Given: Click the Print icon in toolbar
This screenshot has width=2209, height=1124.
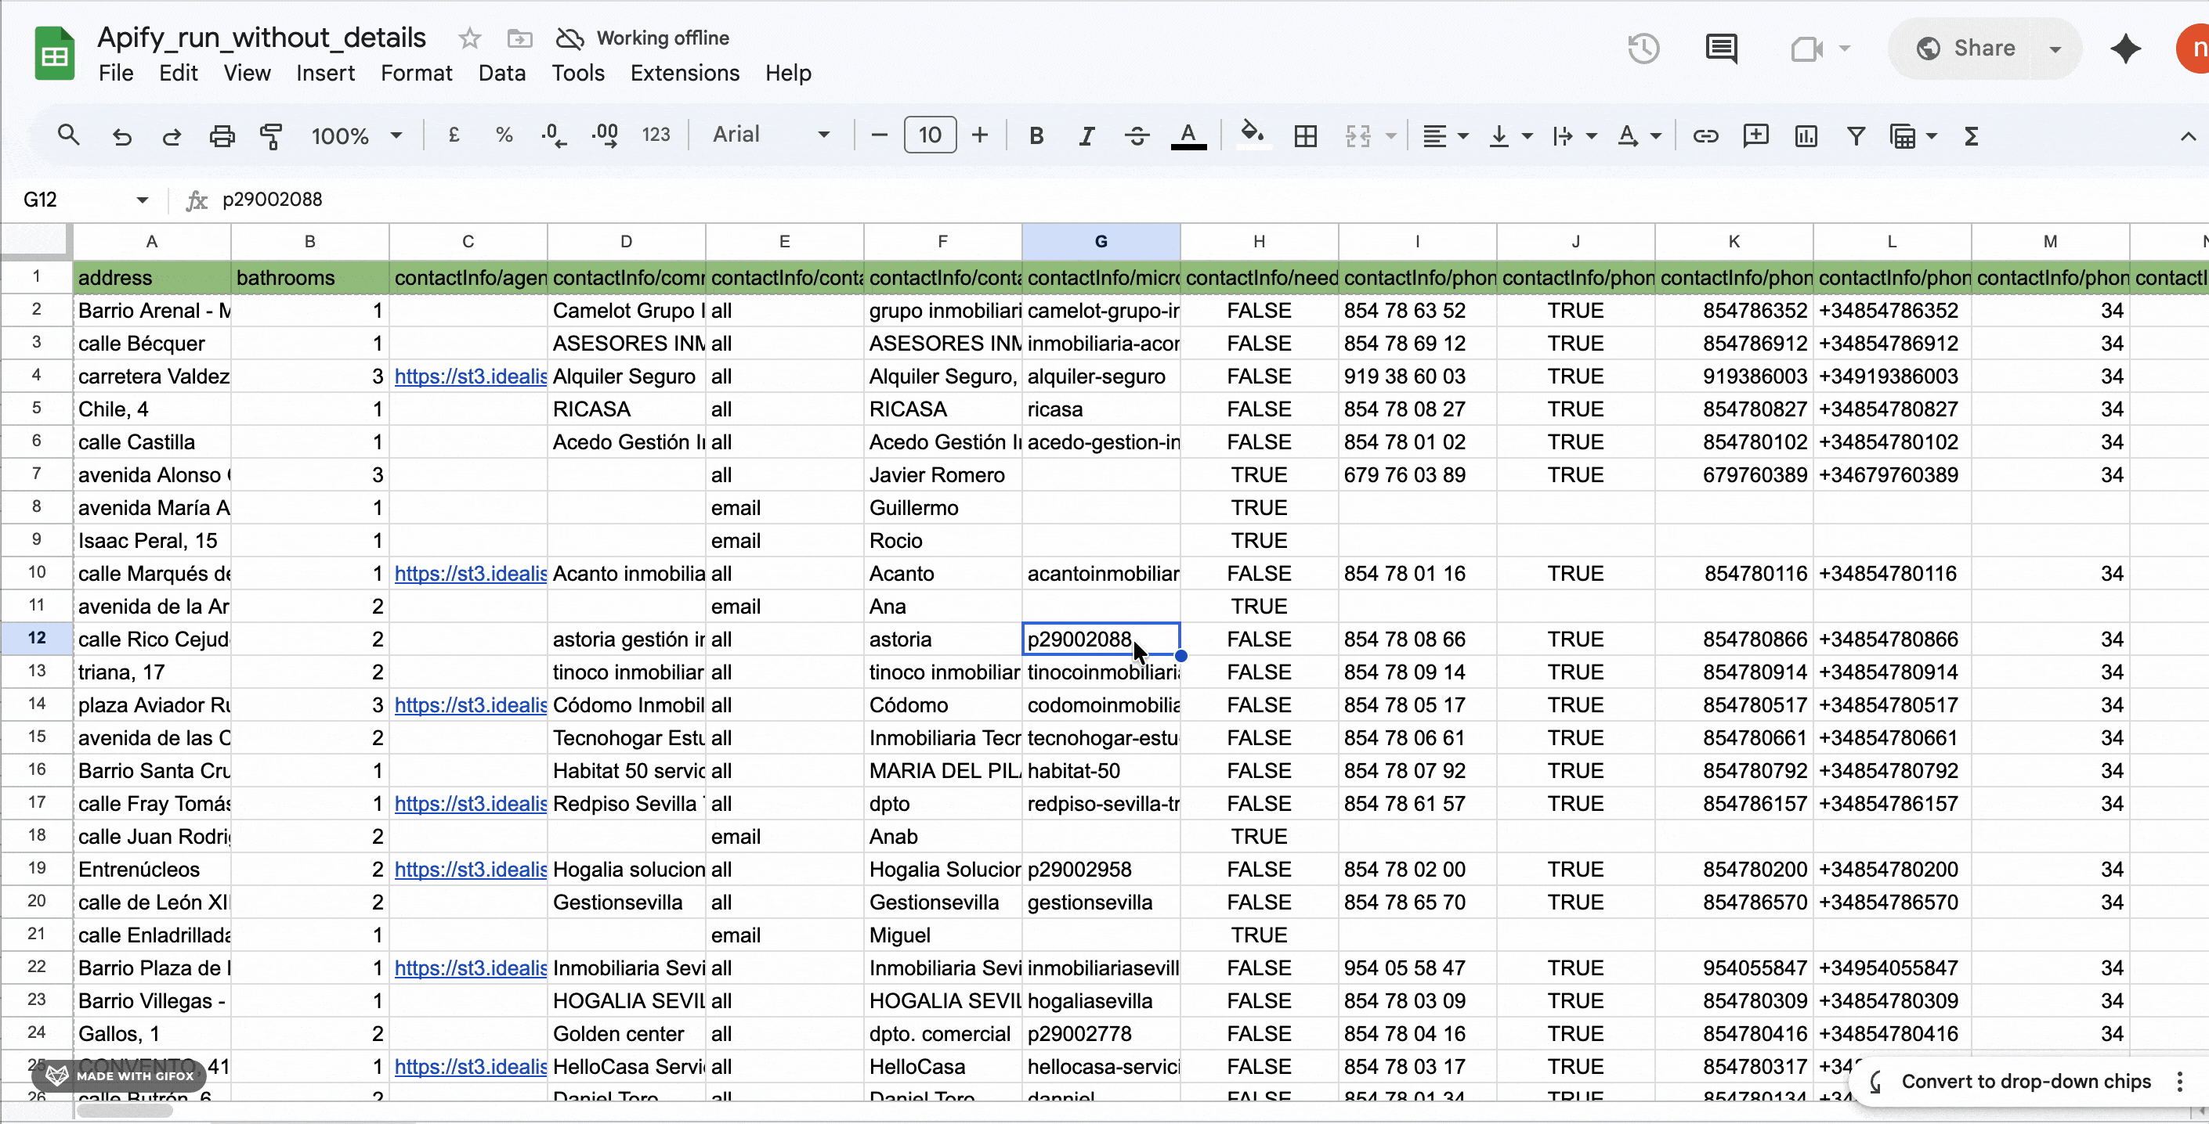Looking at the screenshot, I should [x=222, y=135].
